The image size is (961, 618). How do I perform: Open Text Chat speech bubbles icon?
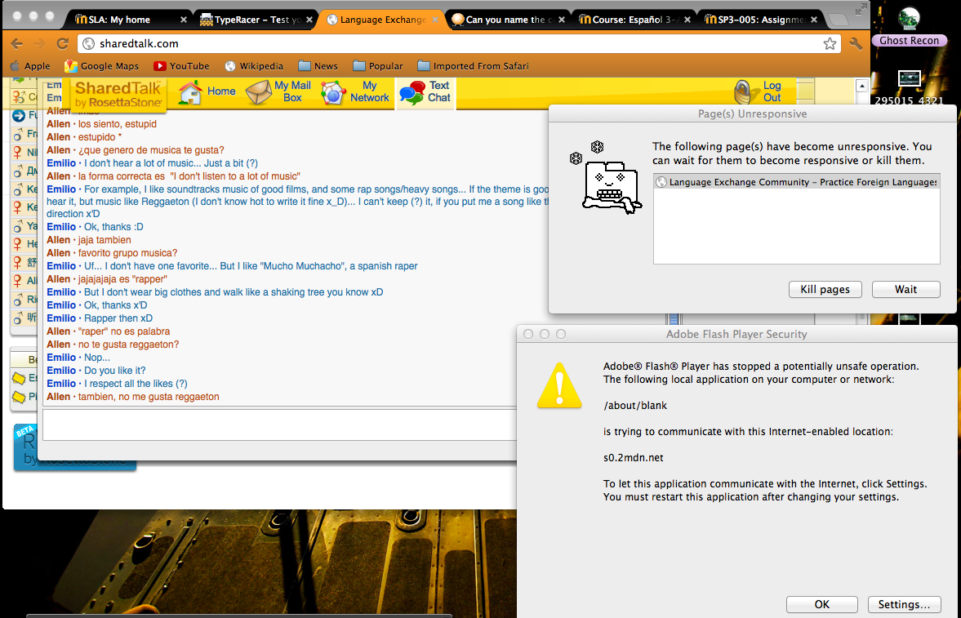[x=412, y=92]
